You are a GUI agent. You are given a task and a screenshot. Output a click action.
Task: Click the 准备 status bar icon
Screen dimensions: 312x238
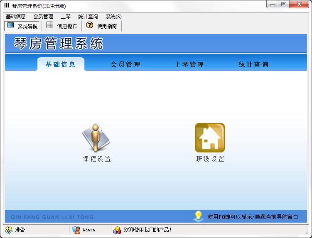[9, 230]
